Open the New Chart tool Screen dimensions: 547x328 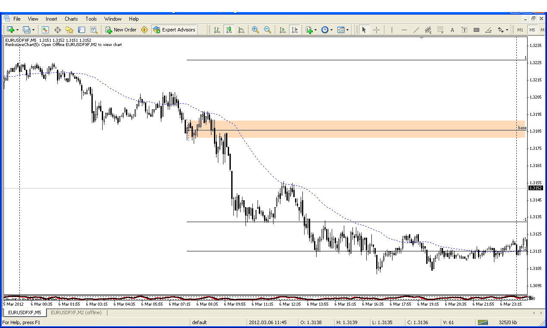9,30
